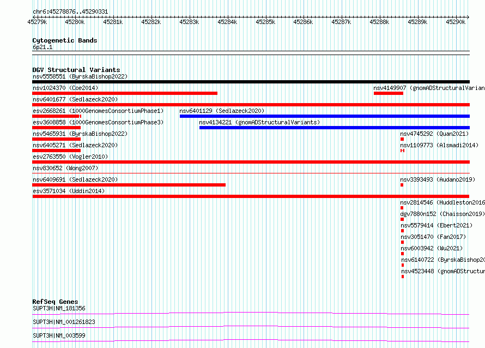Click the red nsv1024370 variant bar
Screen dimensions: 485x348
(125, 93)
